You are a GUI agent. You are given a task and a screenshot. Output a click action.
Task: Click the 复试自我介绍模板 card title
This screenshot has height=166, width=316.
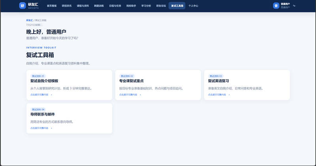click(44, 81)
